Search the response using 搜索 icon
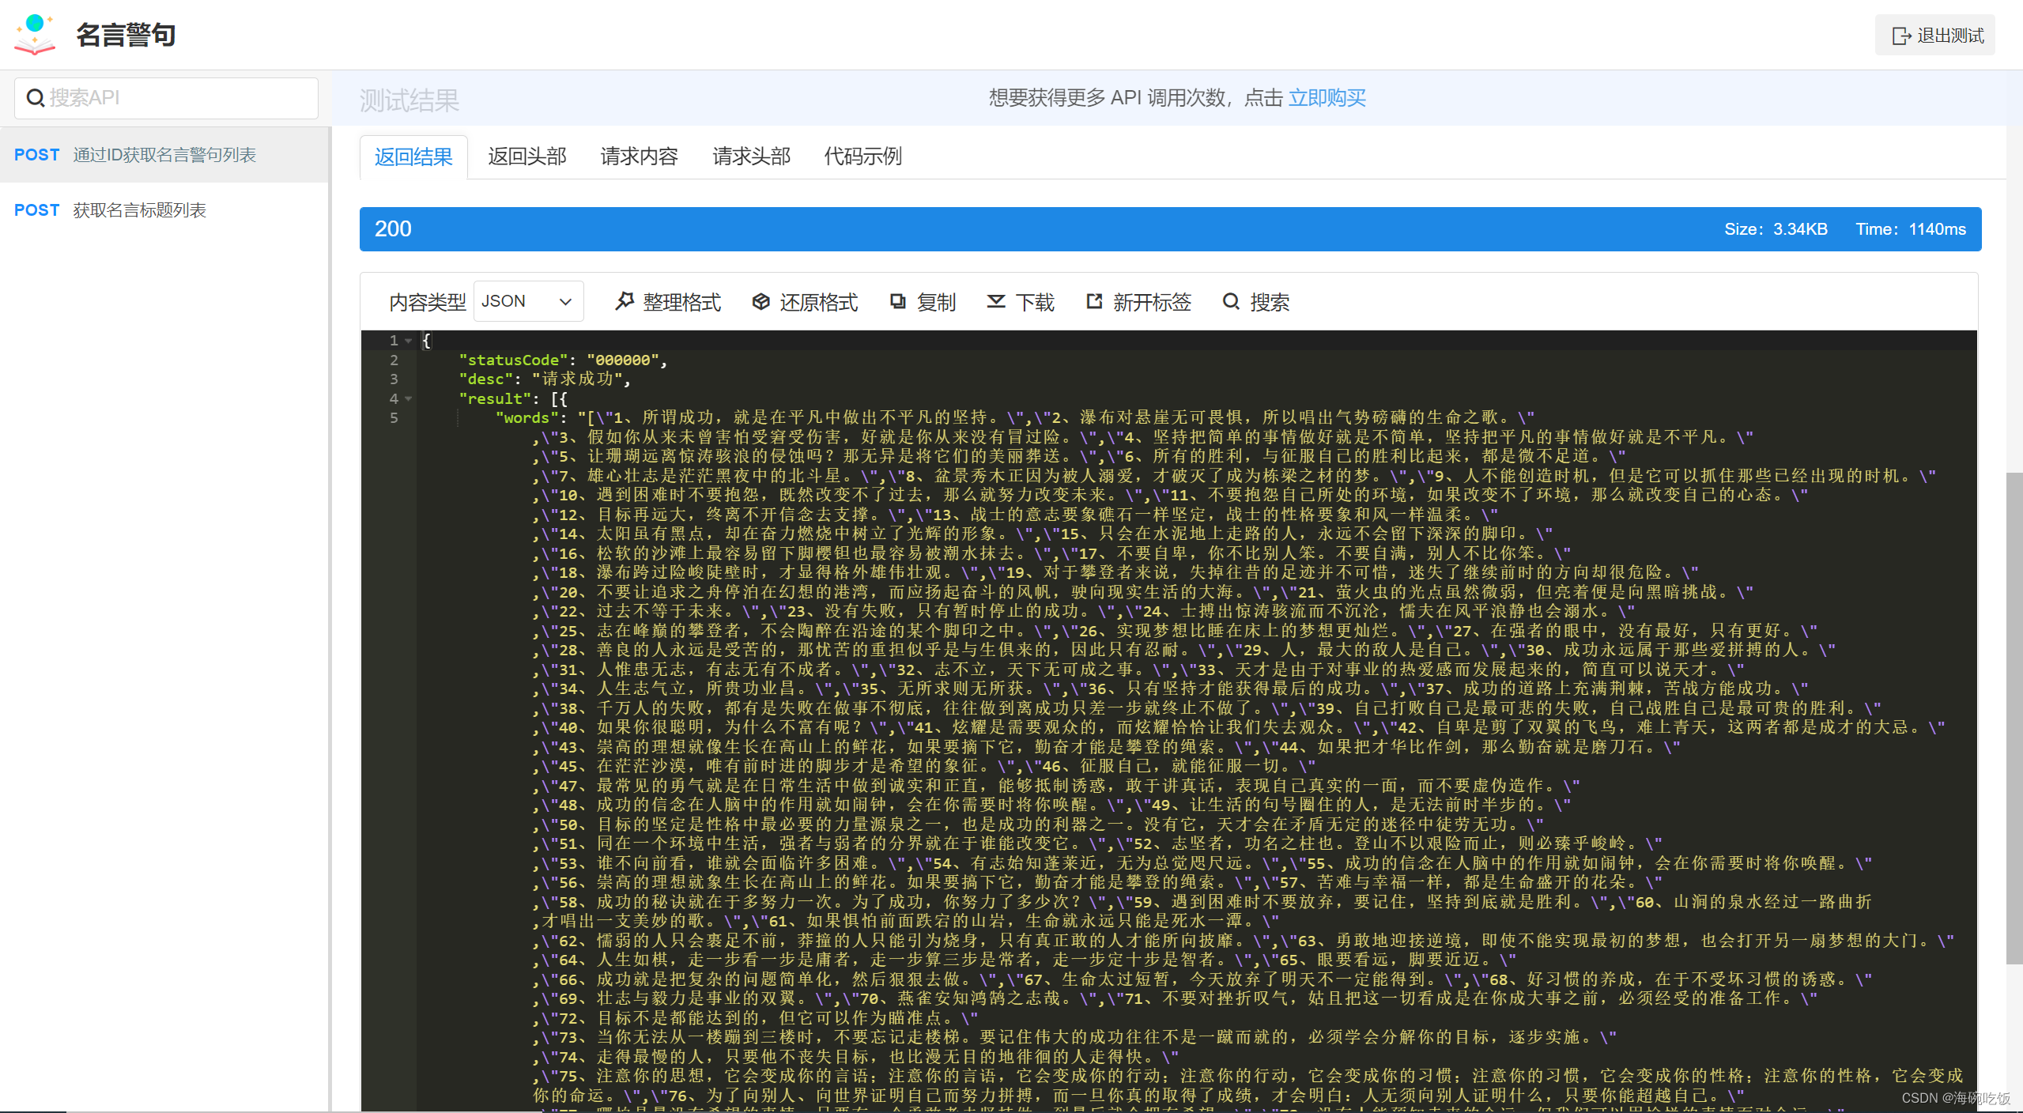Viewport: 2023px width, 1113px height. pyautogui.click(x=1232, y=301)
